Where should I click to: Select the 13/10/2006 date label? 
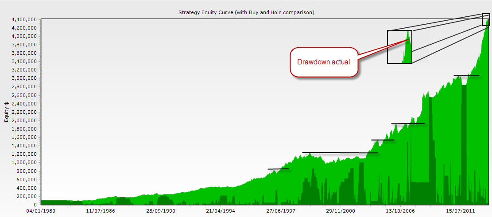[400, 211]
